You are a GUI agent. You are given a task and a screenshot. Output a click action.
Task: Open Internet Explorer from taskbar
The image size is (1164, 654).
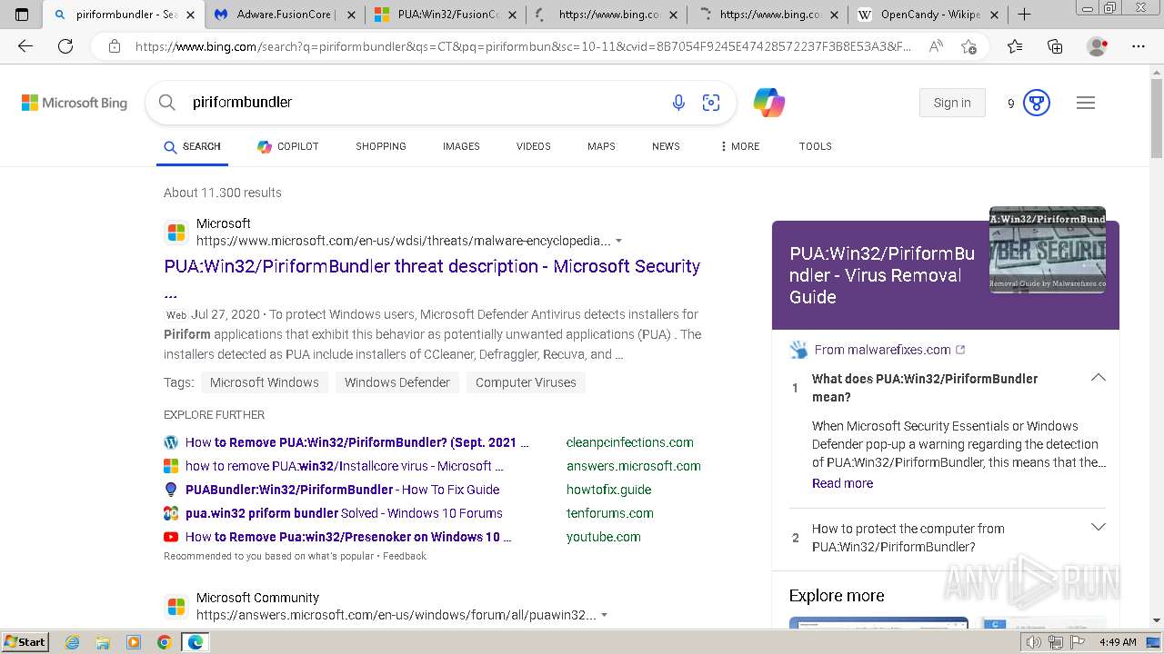coord(72,642)
